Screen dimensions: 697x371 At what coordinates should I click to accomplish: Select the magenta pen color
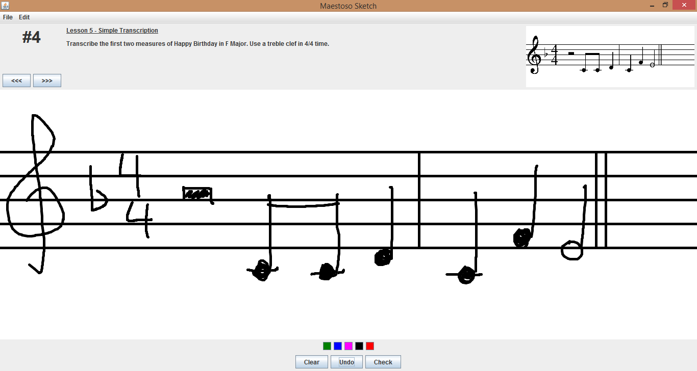(348, 346)
